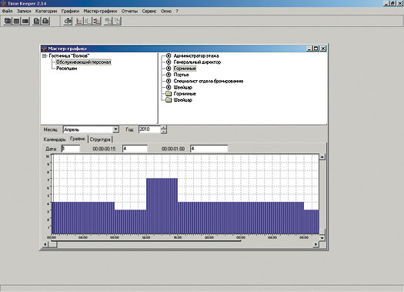This screenshot has width=404, height=292.
Task: Click the last greyed-out toolbar icon
Action: coord(117,21)
